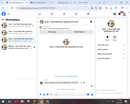Select Alma's conversation in the list
Screen dimensions: 130x104
tap(18, 40)
